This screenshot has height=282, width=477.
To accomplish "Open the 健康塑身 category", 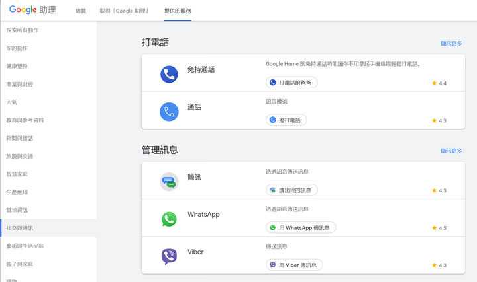I will [x=17, y=66].
